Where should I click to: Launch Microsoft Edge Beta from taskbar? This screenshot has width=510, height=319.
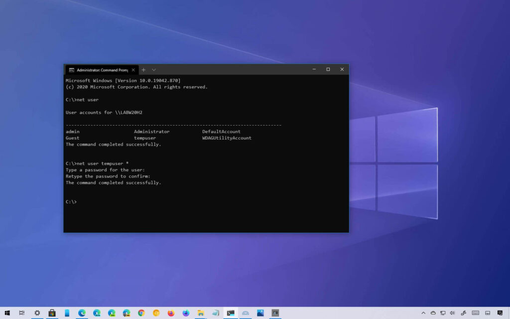click(97, 313)
